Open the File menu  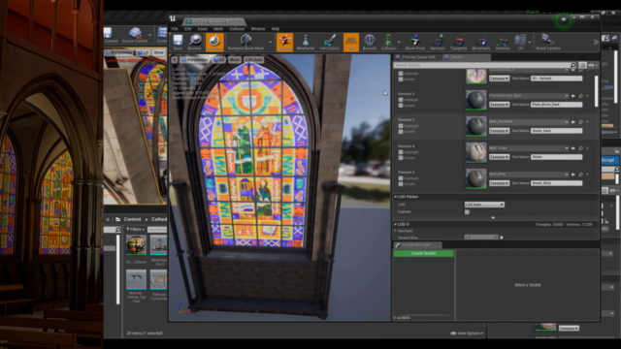click(175, 29)
